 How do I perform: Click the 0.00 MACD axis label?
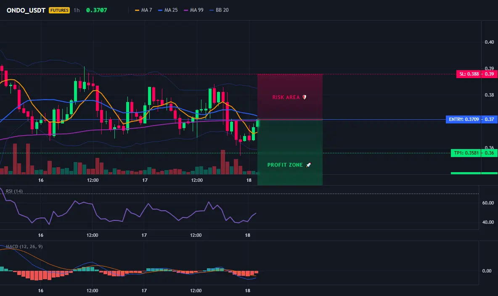click(x=487, y=271)
